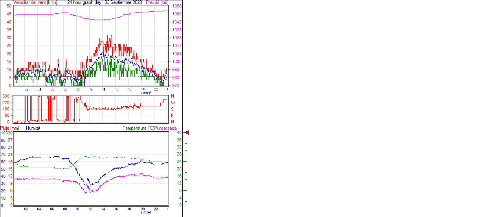This screenshot has height=217, width=503.
Task: Click the 'Humitat' legend label
Action: tap(33, 128)
